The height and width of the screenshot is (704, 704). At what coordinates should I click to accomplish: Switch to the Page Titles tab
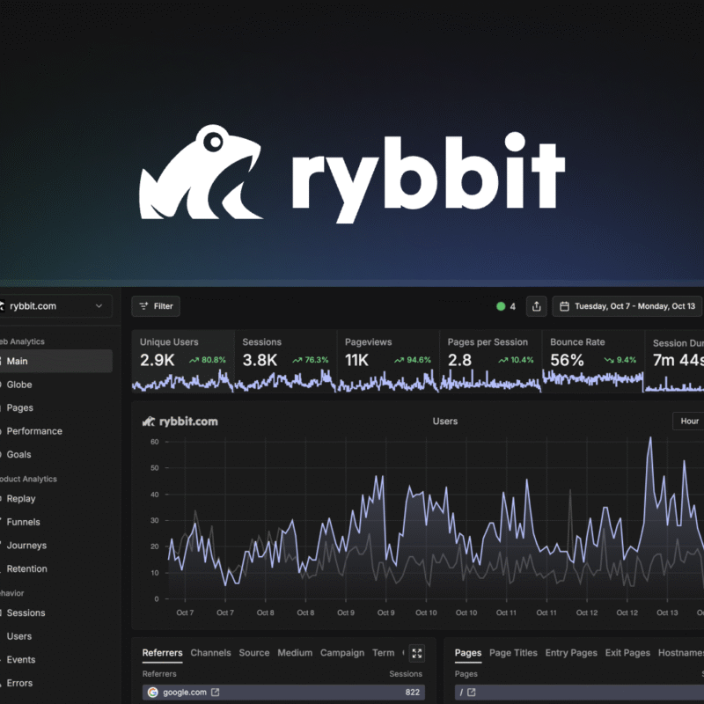point(513,653)
